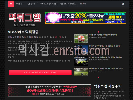Open the 메이저사이트 or 메이저 토토사이트 post title
This screenshot has width=133, height=100.
[x=106, y=68]
